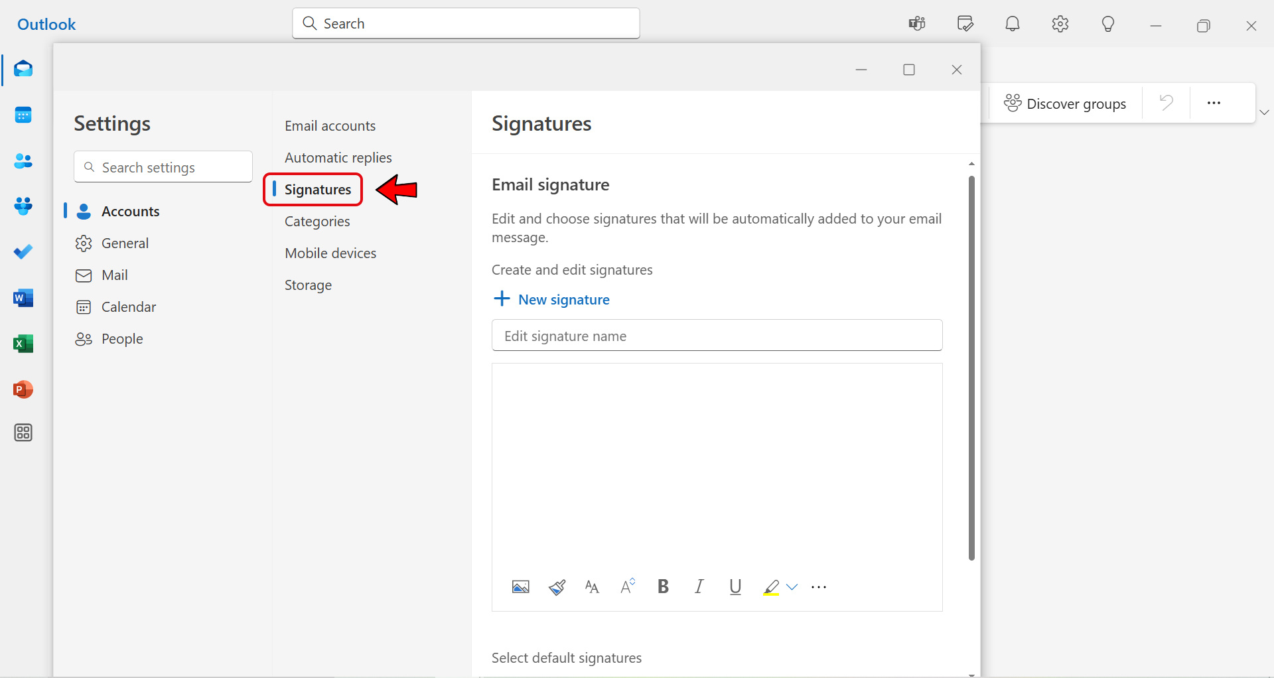
Task: Switch to the Mail settings category
Action: click(x=114, y=275)
